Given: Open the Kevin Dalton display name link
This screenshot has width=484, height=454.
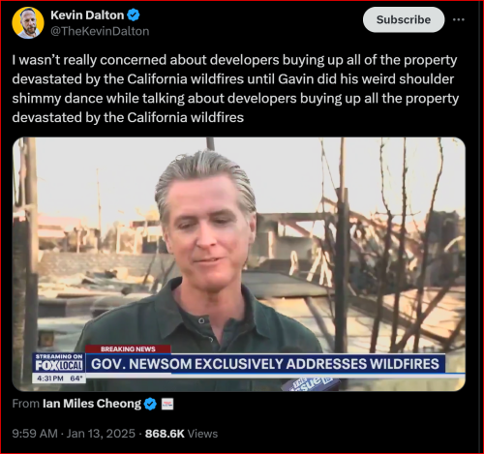Looking at the screenshot, I should (87, 15).
